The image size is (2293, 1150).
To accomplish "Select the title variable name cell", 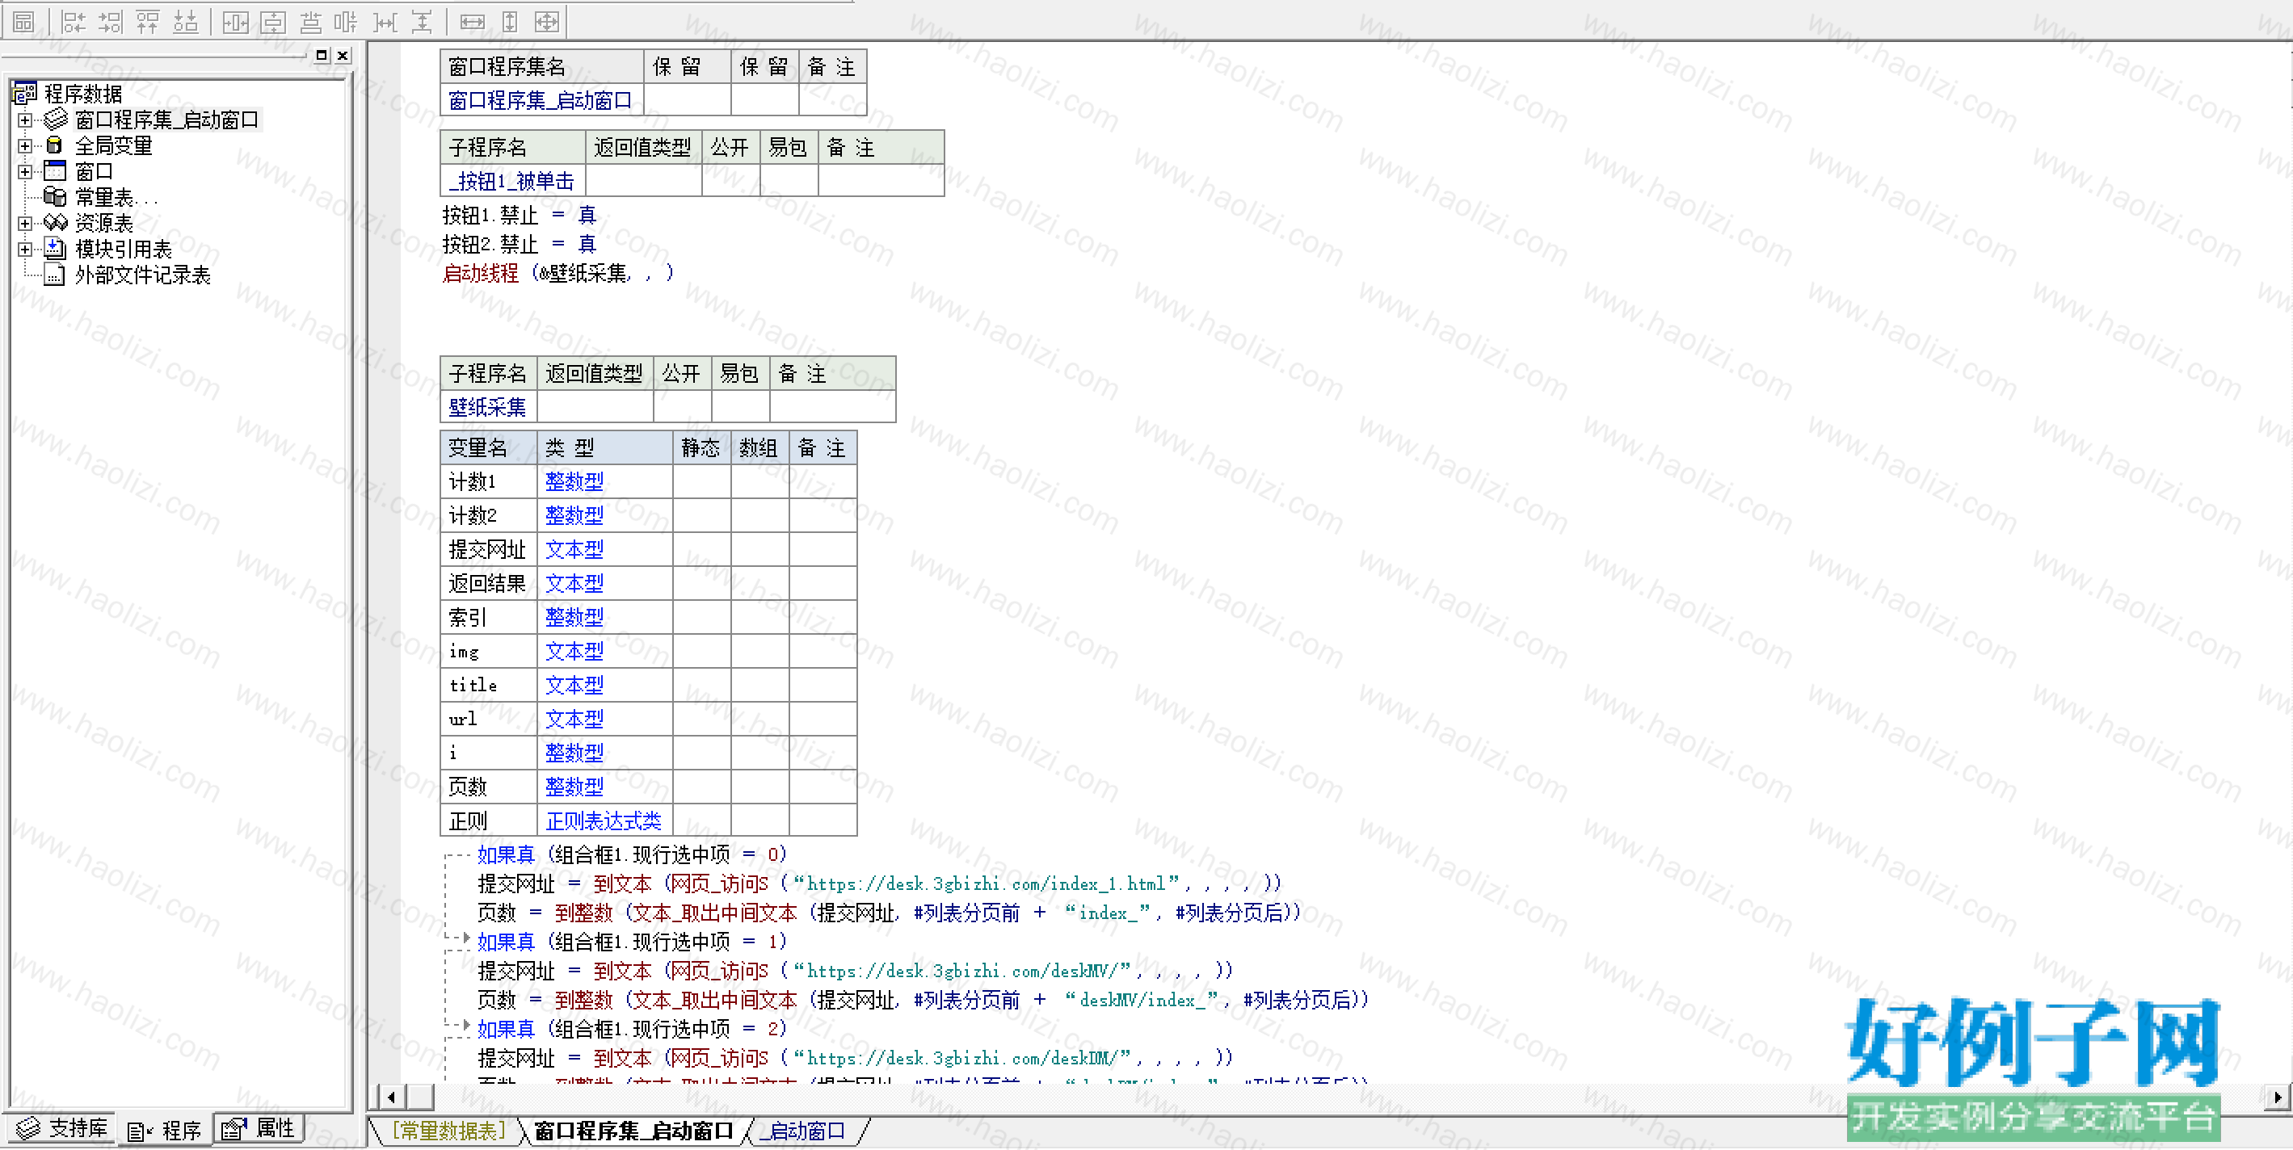I will pos(488,685).
